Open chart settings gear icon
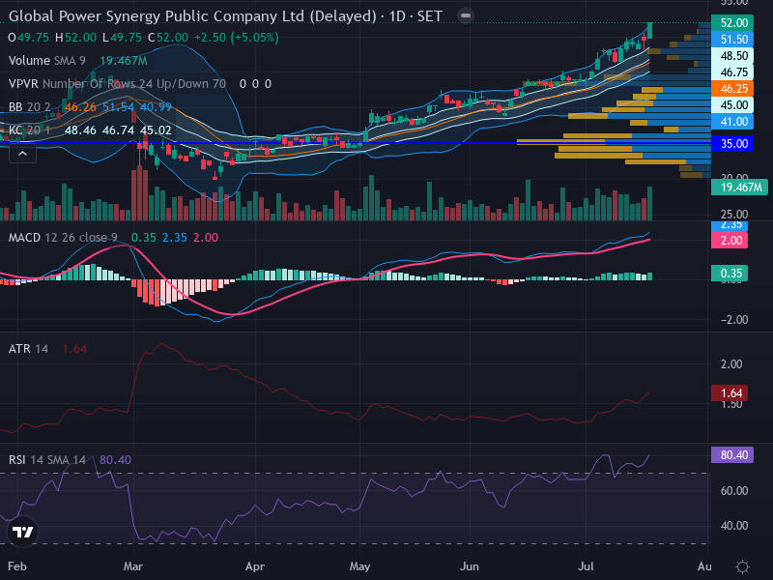This screenshot has width=773, height=580. point(742,566)
